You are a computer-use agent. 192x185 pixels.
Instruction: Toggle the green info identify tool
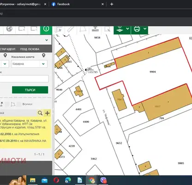click(46, 30)
